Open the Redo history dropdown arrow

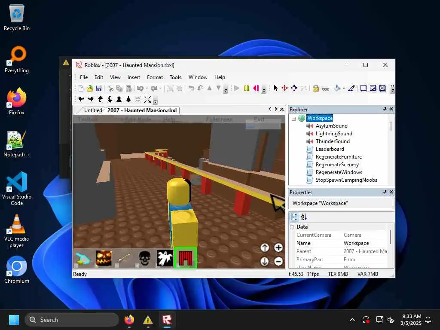(x=161, y=89)
